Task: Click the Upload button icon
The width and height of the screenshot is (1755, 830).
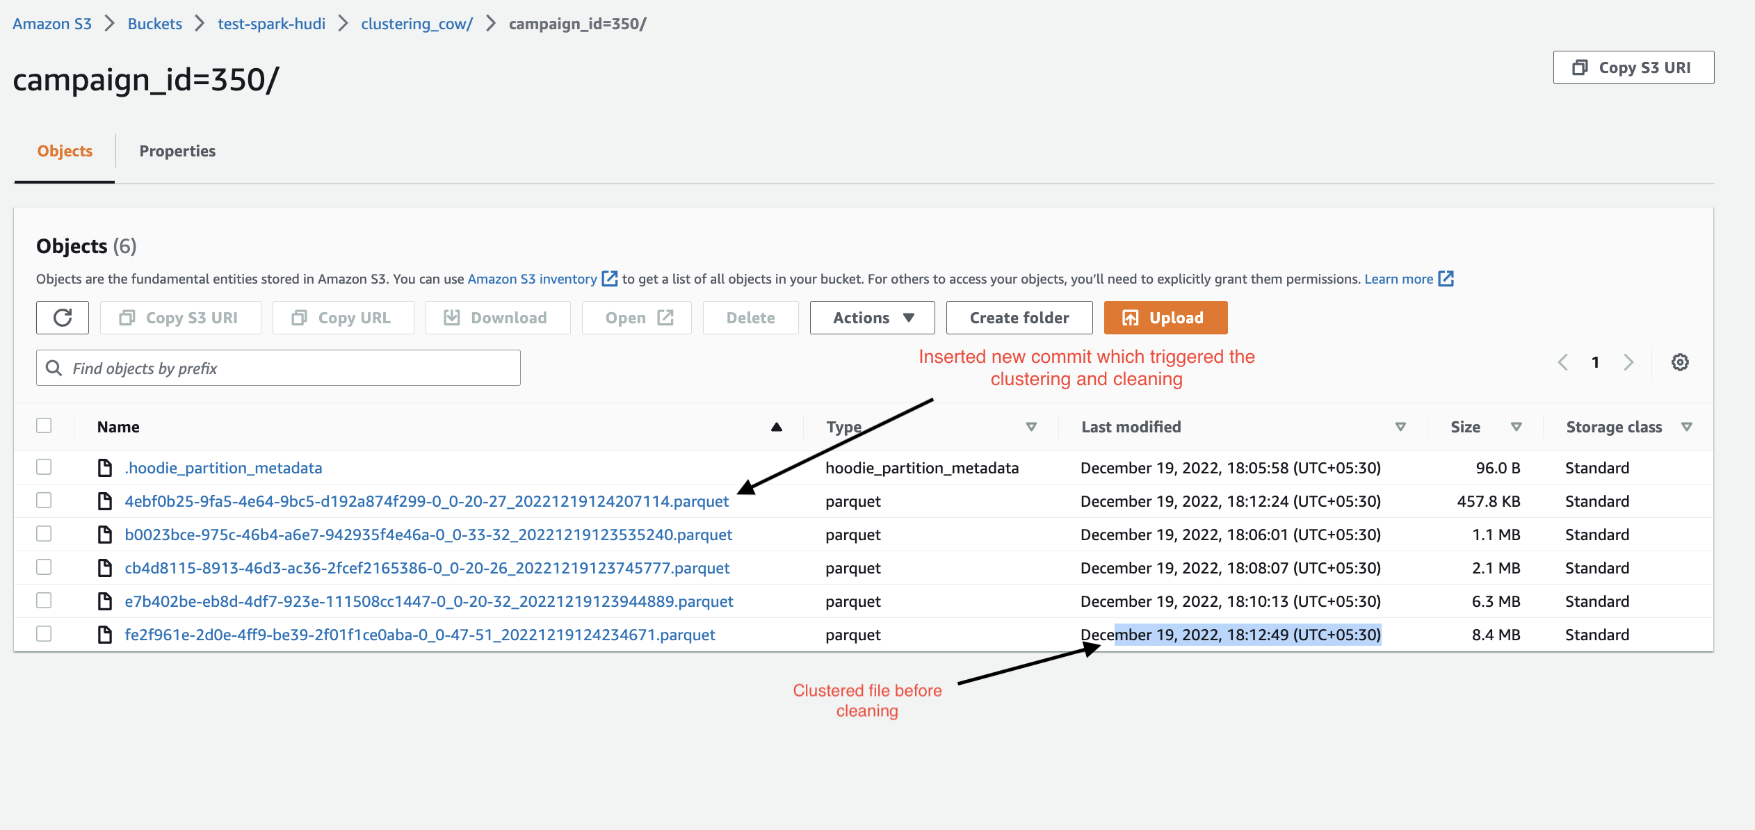Action: point(1131,318)
